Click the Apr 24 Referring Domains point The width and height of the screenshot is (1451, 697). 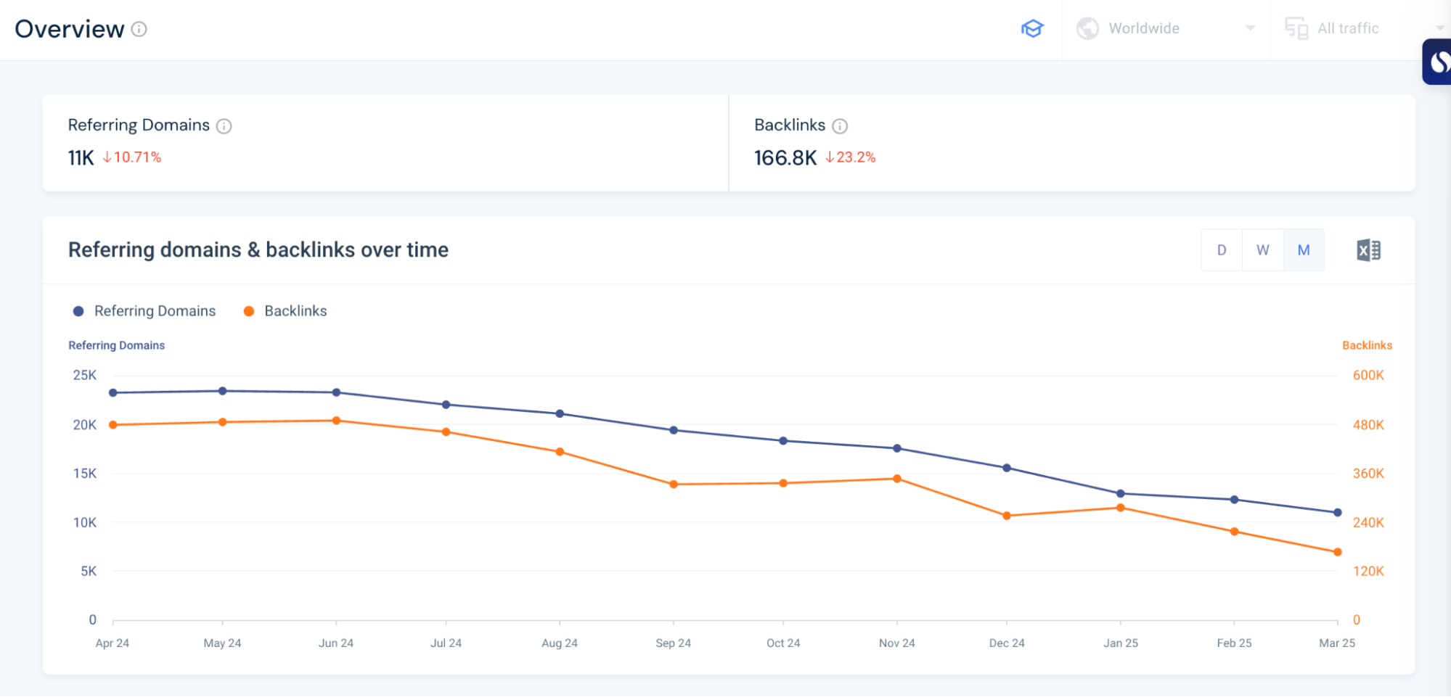pos(113,393)
